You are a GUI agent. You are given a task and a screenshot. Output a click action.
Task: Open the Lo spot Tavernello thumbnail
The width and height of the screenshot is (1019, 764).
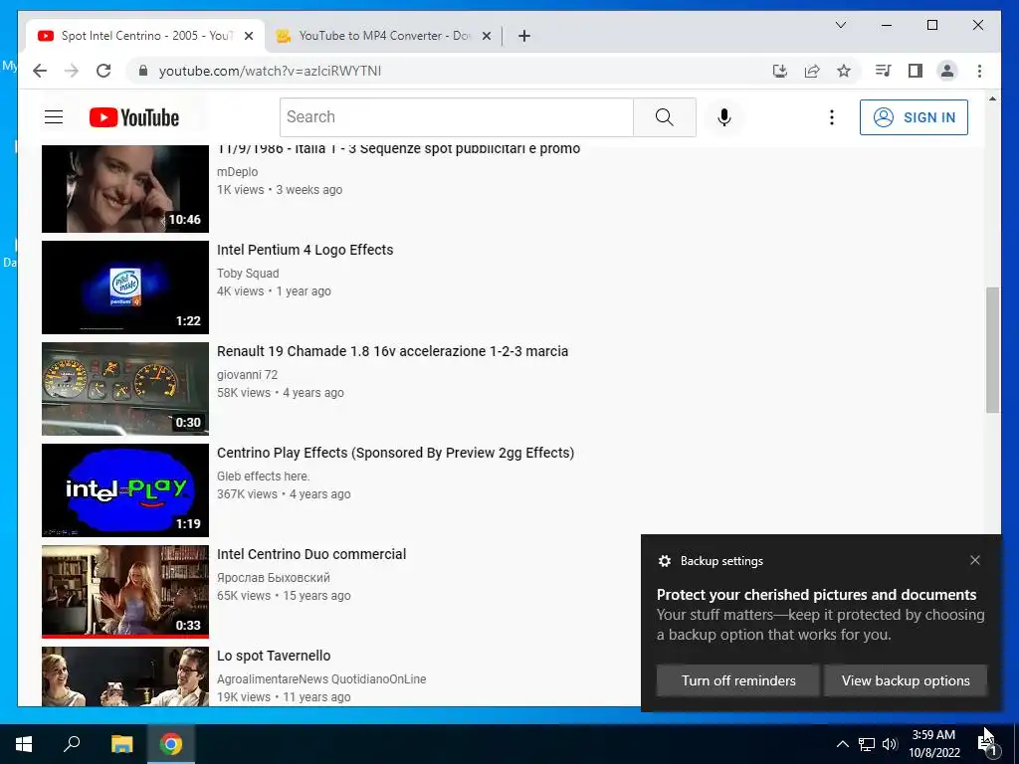(x=125, y=676)
